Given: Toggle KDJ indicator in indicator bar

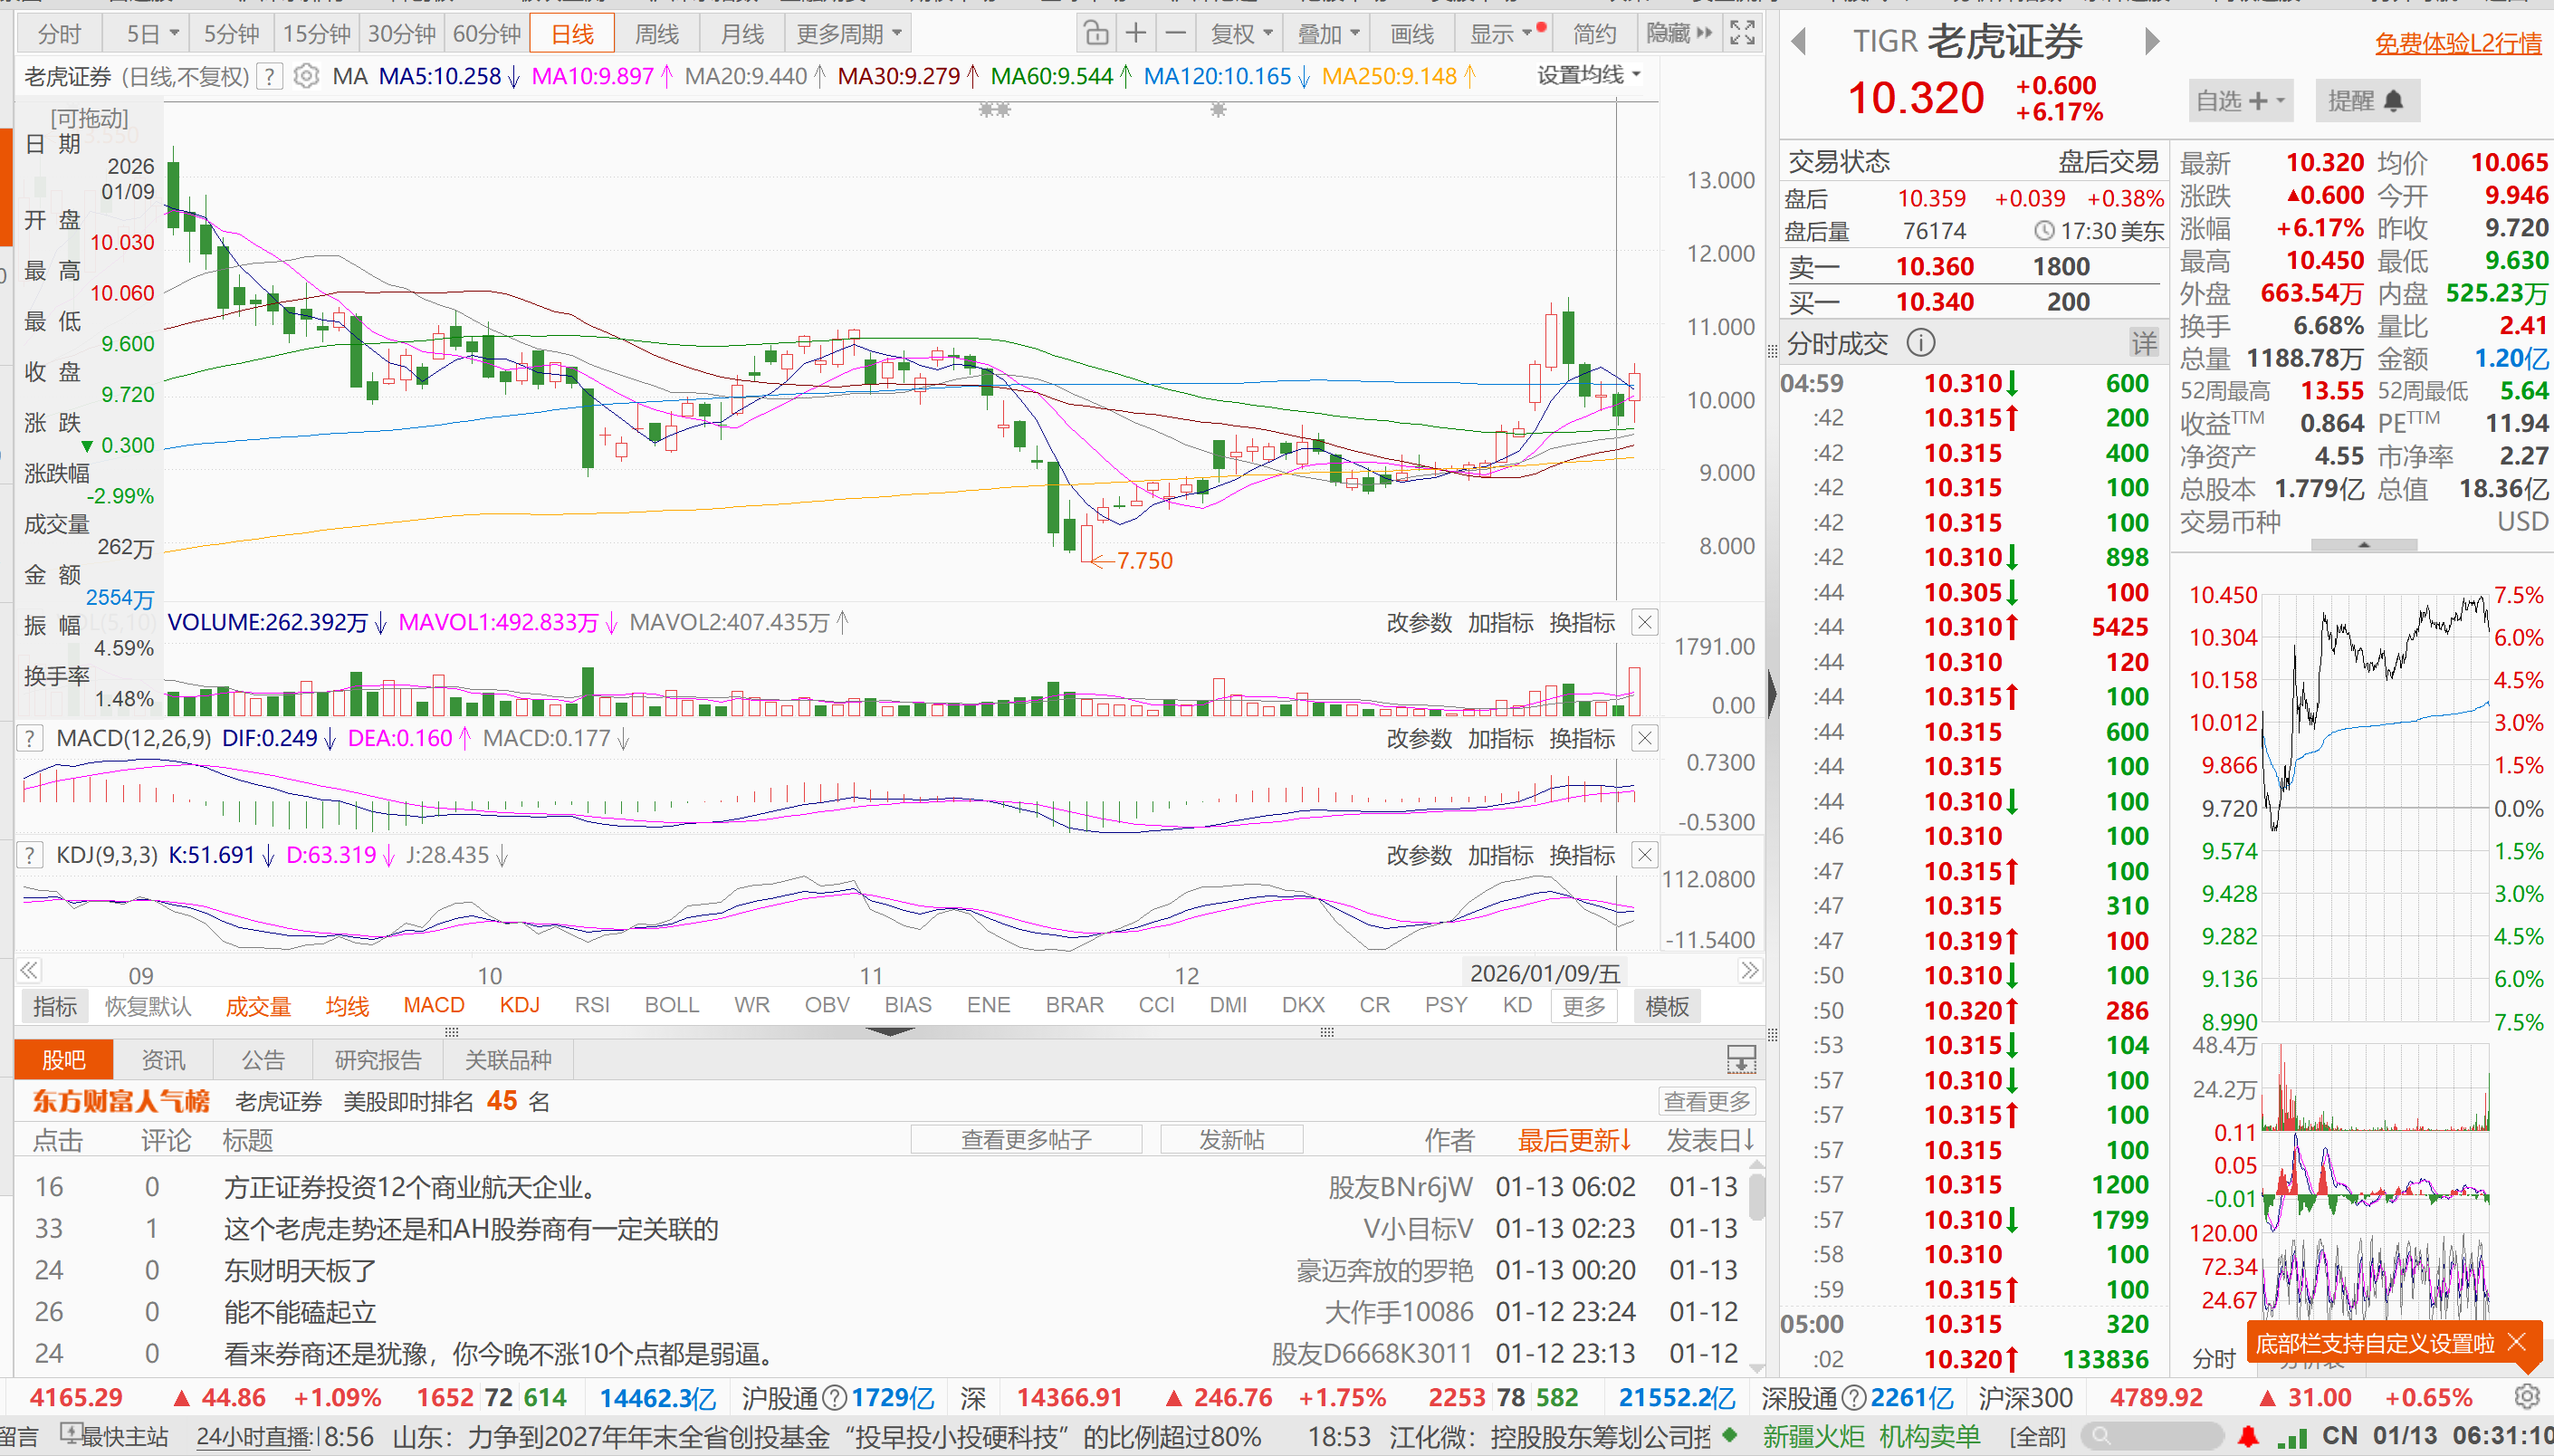Looking at the screenshot, I should tap(519, 1005).
